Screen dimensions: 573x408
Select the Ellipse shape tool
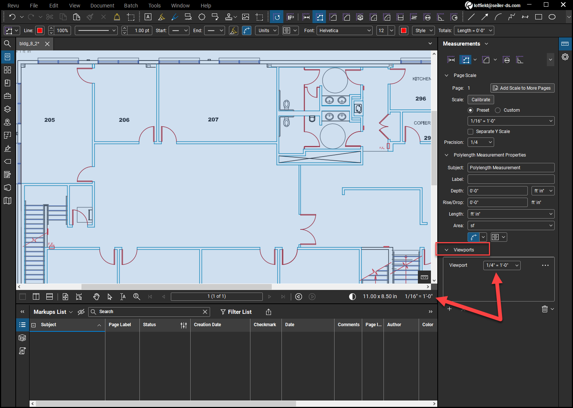[552, 17]
